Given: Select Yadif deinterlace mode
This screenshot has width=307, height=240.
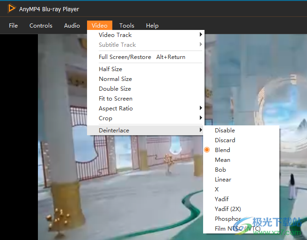Looking at the screenshot, I should [241, 199].
